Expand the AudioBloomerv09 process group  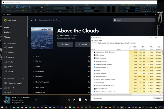tap(92, 52)
